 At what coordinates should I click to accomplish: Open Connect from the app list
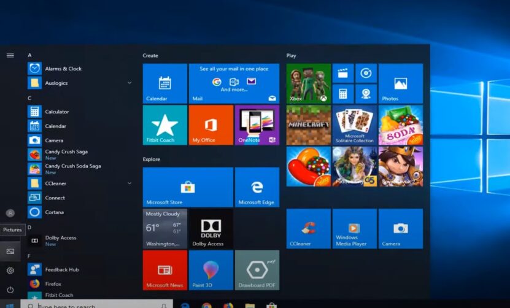tap(80, 198)
